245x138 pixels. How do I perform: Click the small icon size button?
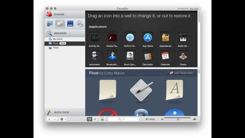(162, 119)
